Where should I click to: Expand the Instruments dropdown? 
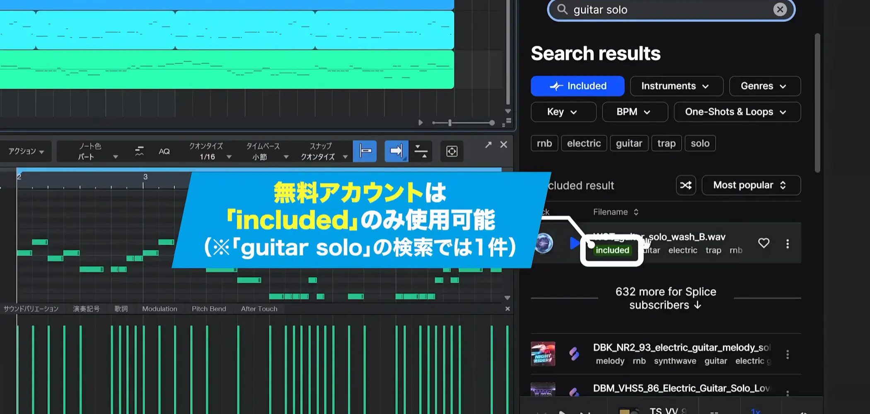coord(676,86)
